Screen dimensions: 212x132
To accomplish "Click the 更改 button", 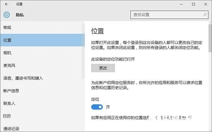I will (103, 68).
